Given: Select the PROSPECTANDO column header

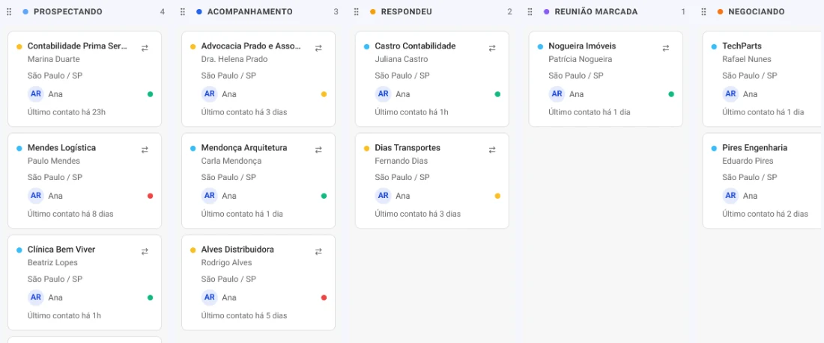Looking at the screenshot, I should point(67,11).
